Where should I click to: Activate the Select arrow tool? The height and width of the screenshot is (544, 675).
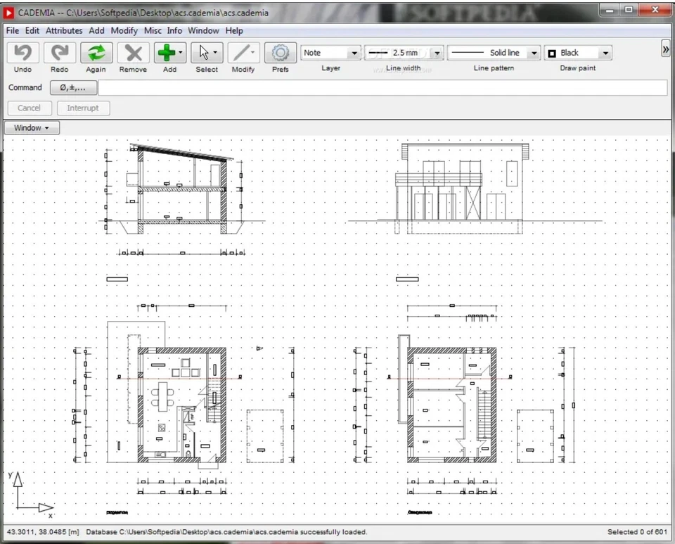coord(204,53)
